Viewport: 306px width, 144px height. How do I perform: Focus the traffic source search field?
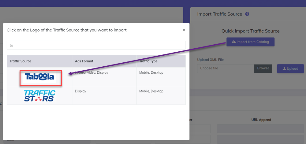(96, 45)
